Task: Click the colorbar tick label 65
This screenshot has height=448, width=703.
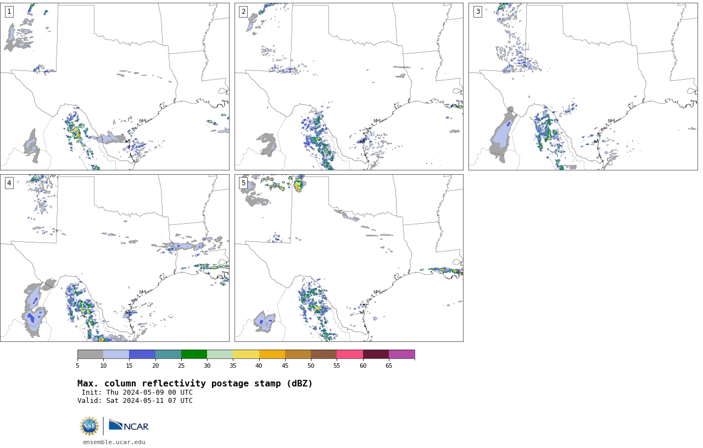Action: click(389, 366)
